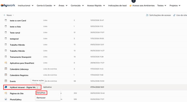Click library icon of Aplicativos para SharePoint

[6, 63]
